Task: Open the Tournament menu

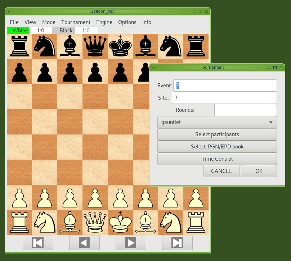Action: point(76,22)
